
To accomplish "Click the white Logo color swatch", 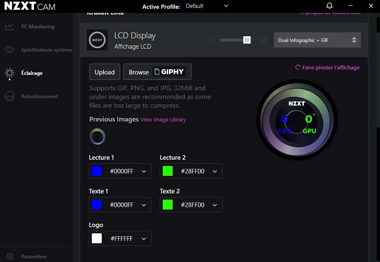I will (97, 238).
